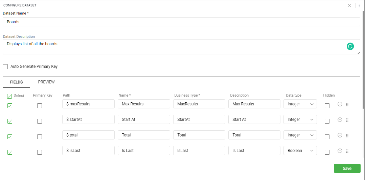Open Data type dropdown for Total row
This screenshot has height=180, width=365.
coord(300,135)
